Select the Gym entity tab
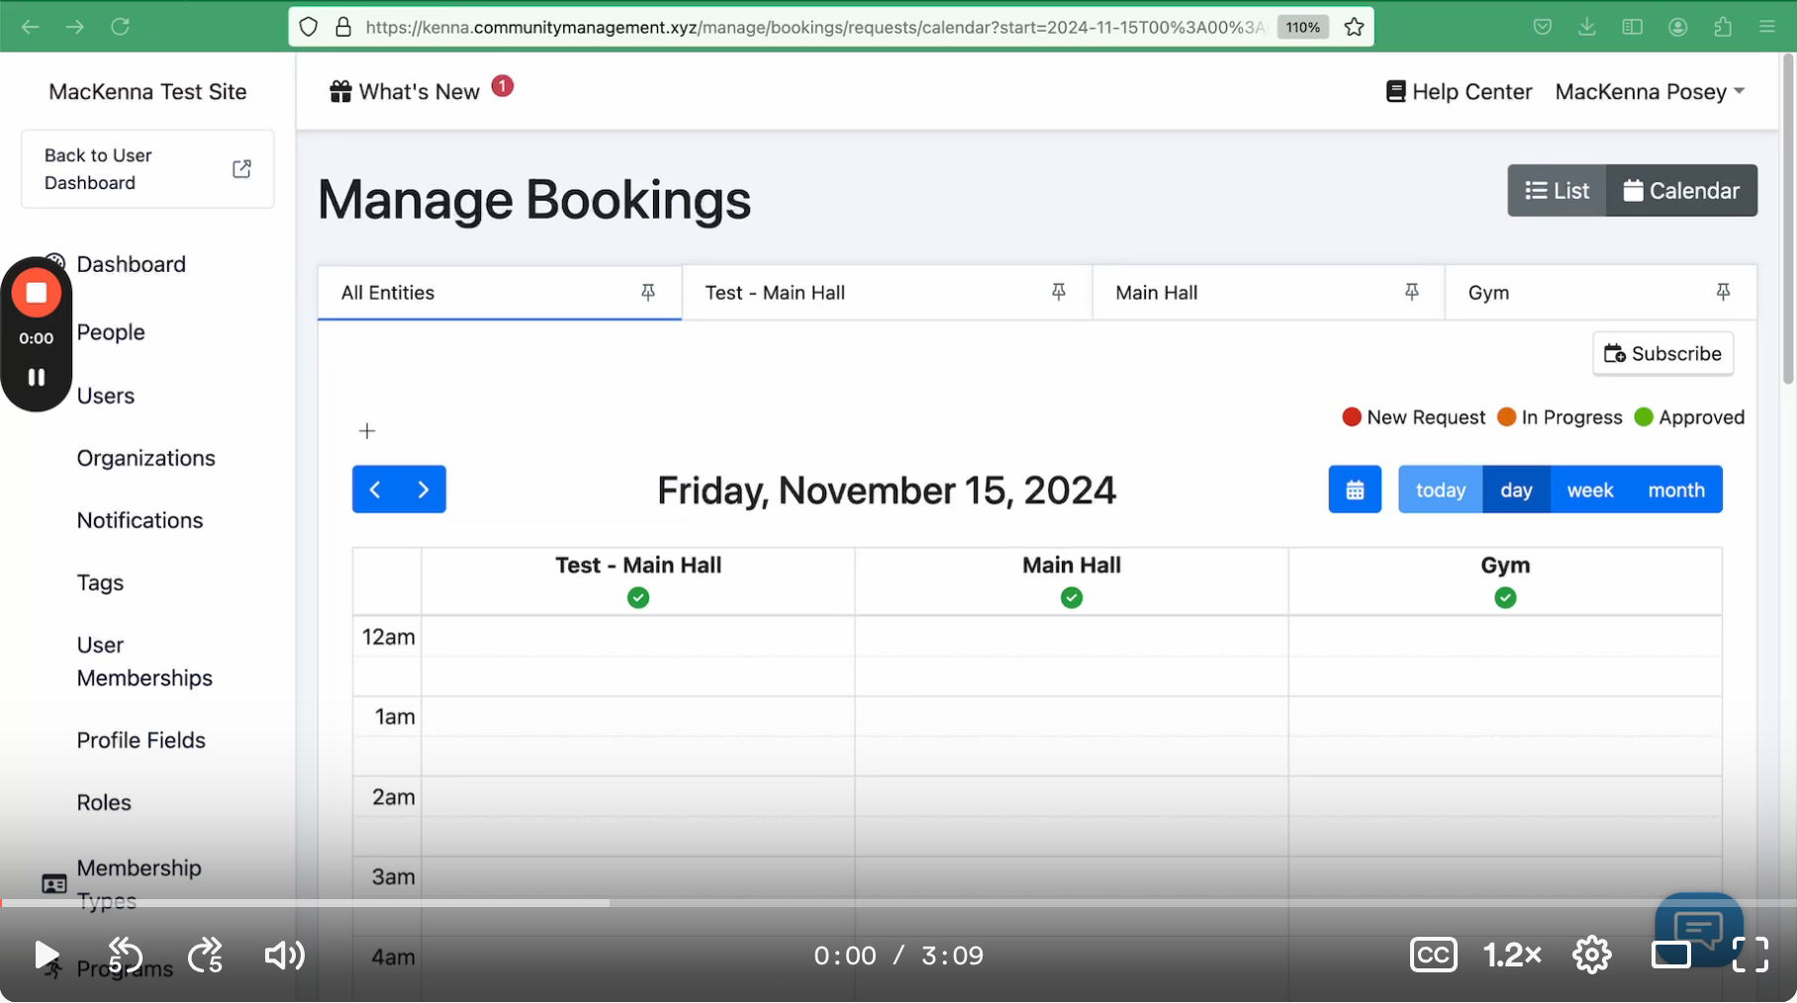The width and height of the screenshot is (1797, 1003). point(1600,293)
